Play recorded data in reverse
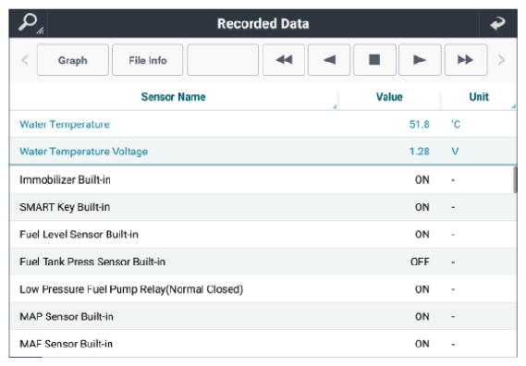This screenshot has width=526, height=366. pyautogui.click(x=329, y=60)
